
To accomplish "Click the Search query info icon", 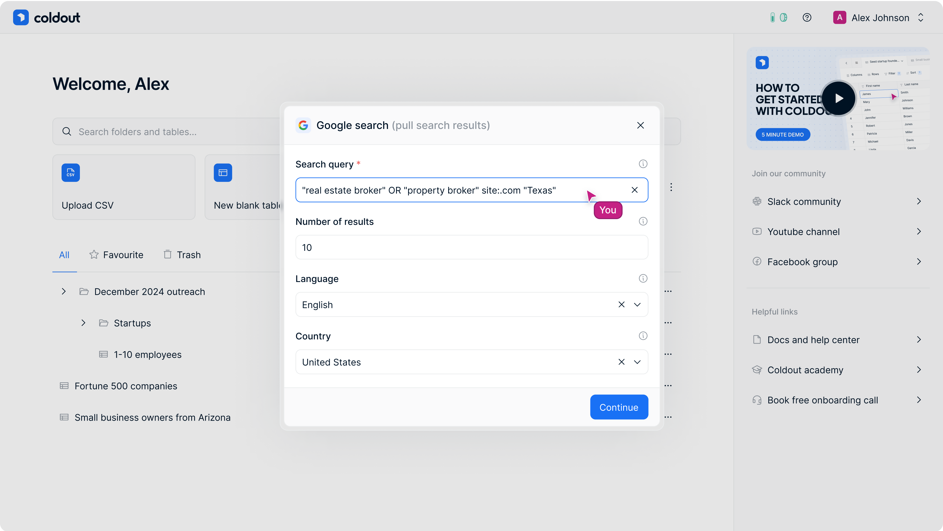I will [643, 164].
